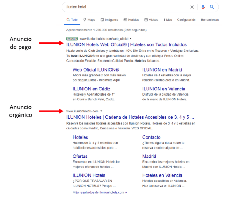Open the 'Hoteles' sitelink
The image size is (232, 204).
point(80,137)
